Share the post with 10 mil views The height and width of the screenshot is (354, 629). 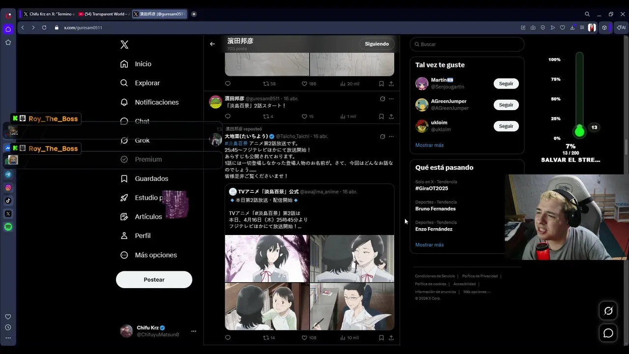[391, 338]
